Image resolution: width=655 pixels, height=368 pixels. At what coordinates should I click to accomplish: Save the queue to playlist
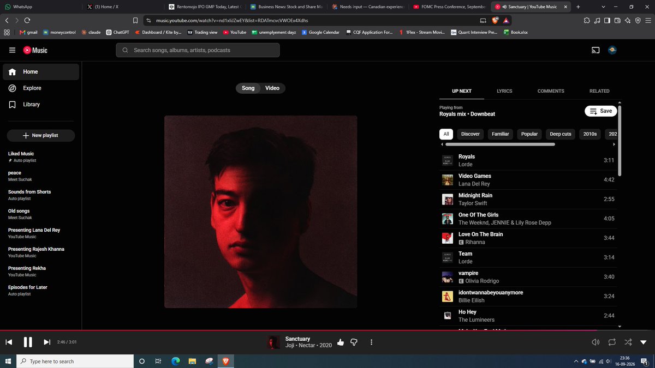click(x=601, y=111)
